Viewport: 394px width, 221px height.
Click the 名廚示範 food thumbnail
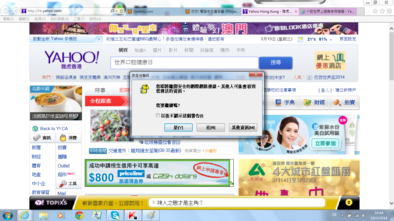[x=56, y=103]
